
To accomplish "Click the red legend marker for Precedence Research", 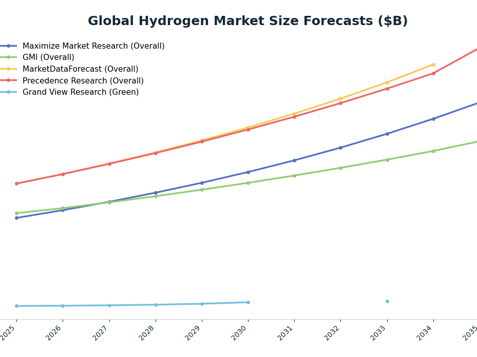I will pos(9,80).
